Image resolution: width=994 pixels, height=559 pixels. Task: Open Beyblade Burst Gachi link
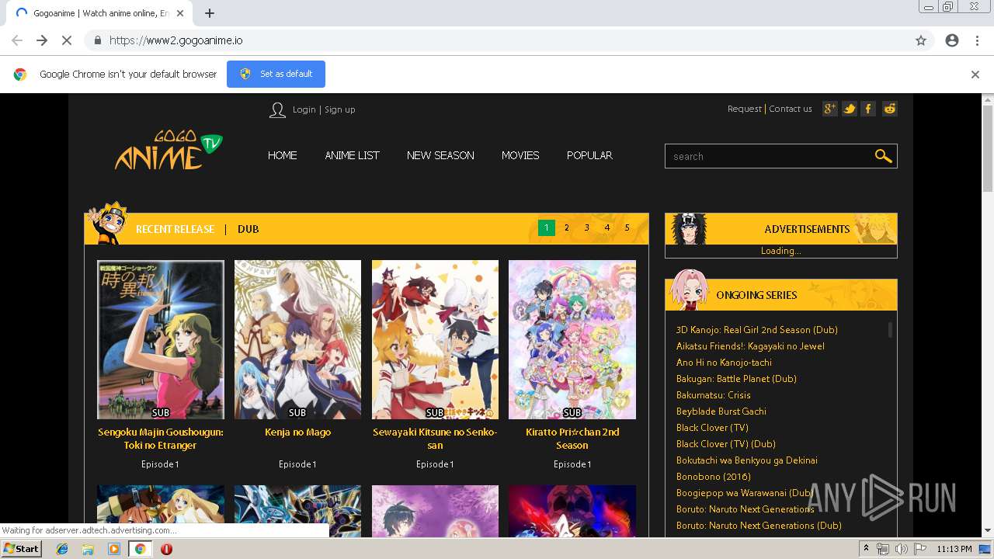(721, 411)
